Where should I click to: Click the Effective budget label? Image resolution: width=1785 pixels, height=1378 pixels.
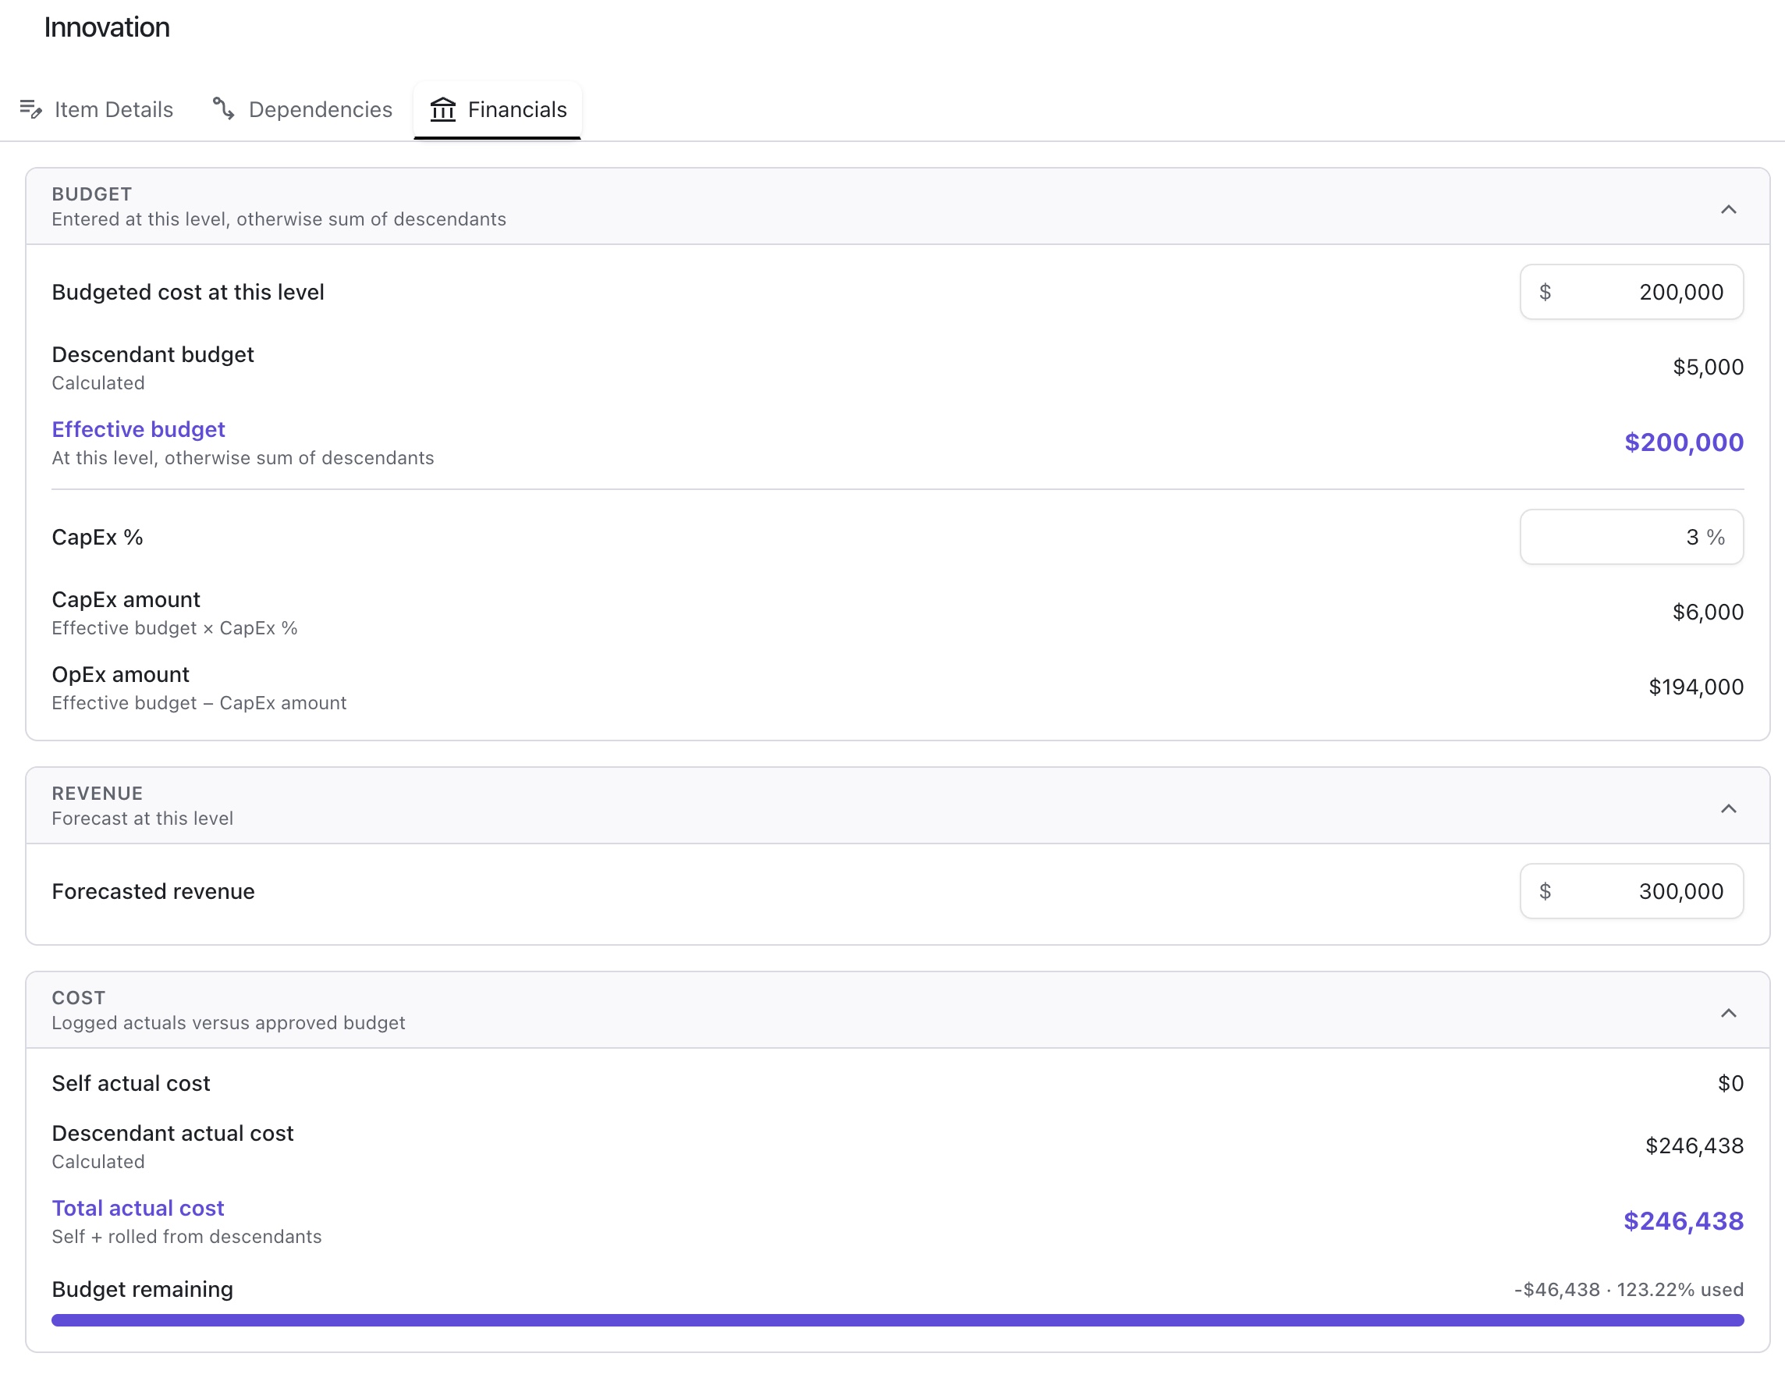click(138, 429)
